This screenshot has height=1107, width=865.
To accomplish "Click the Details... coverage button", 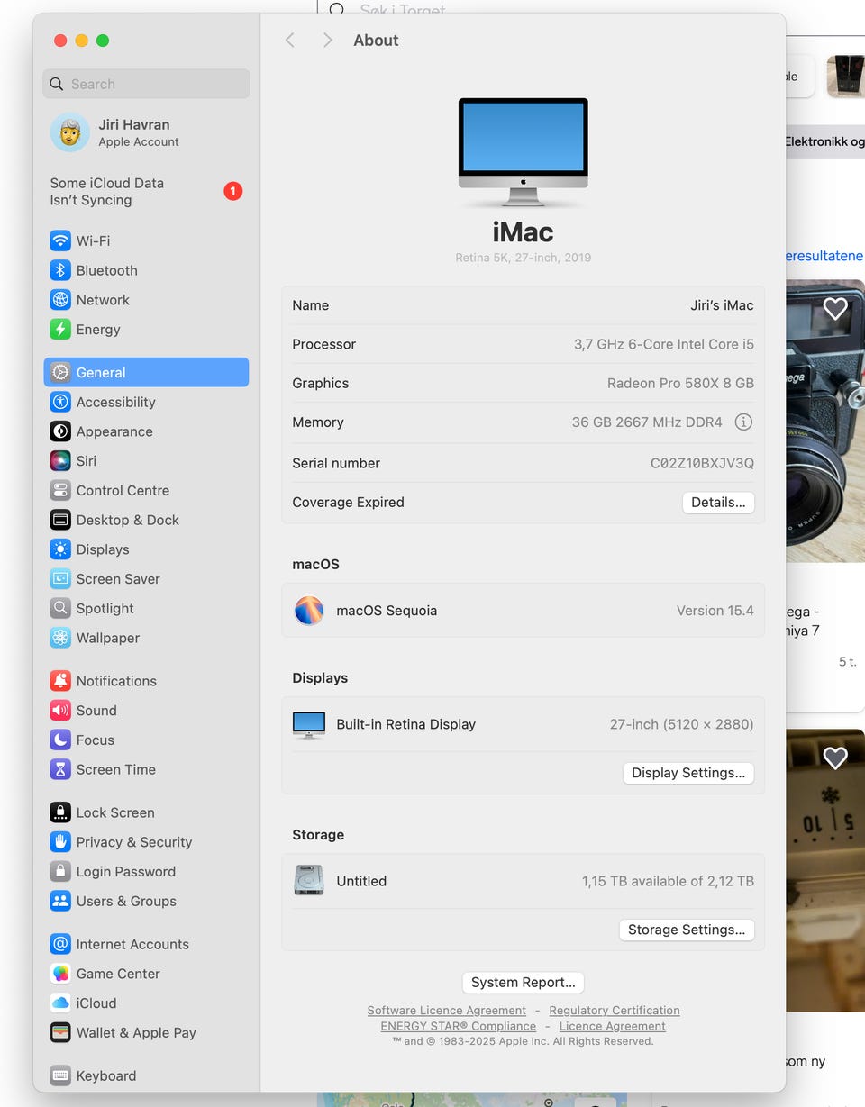I will (718, 503).
